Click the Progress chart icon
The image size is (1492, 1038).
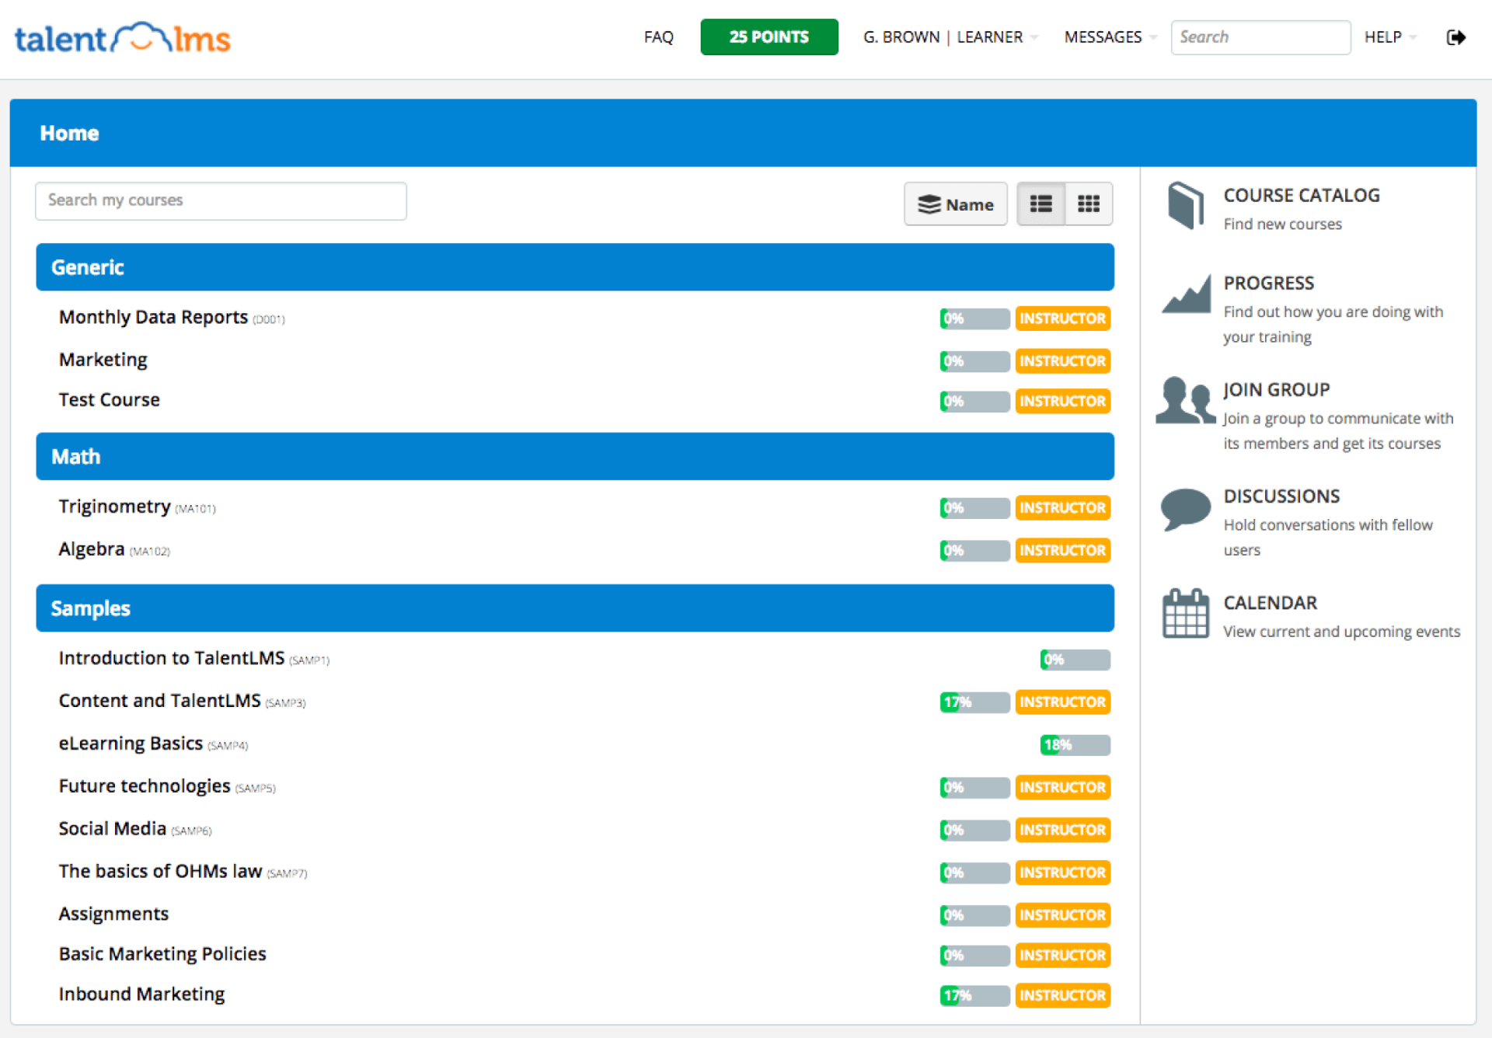click(1187, 294)
